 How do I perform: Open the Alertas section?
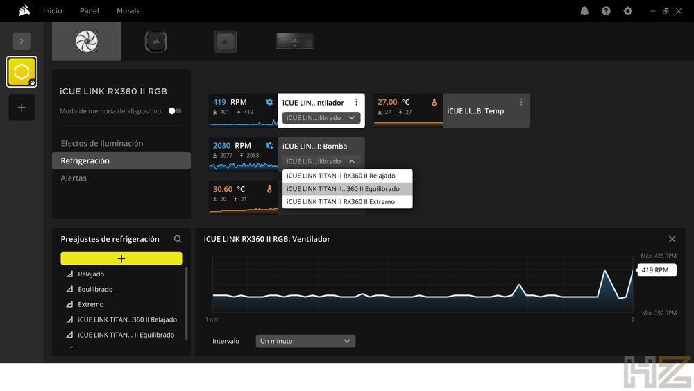74,178
